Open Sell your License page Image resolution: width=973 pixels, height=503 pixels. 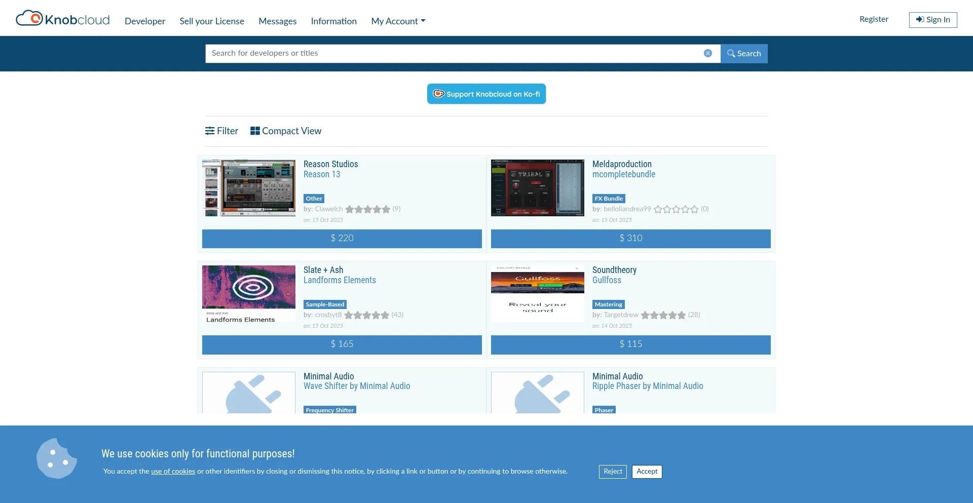212,21
